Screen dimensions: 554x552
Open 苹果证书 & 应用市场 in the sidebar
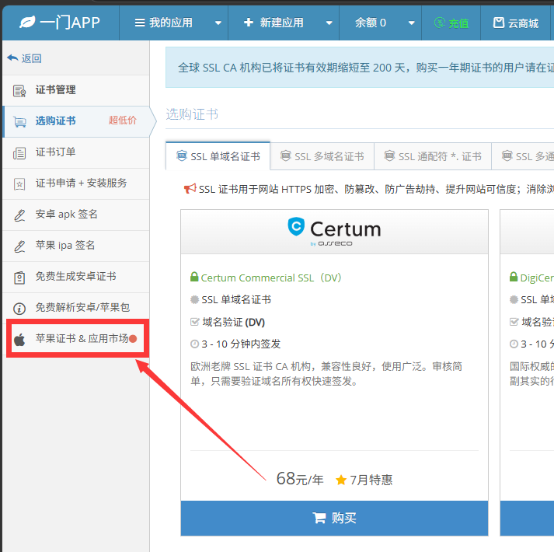[78, 339]
